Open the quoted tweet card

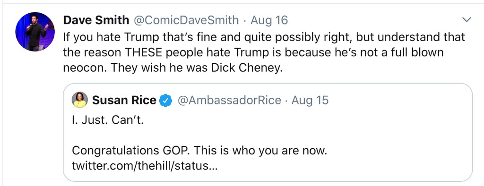(268, 132)
